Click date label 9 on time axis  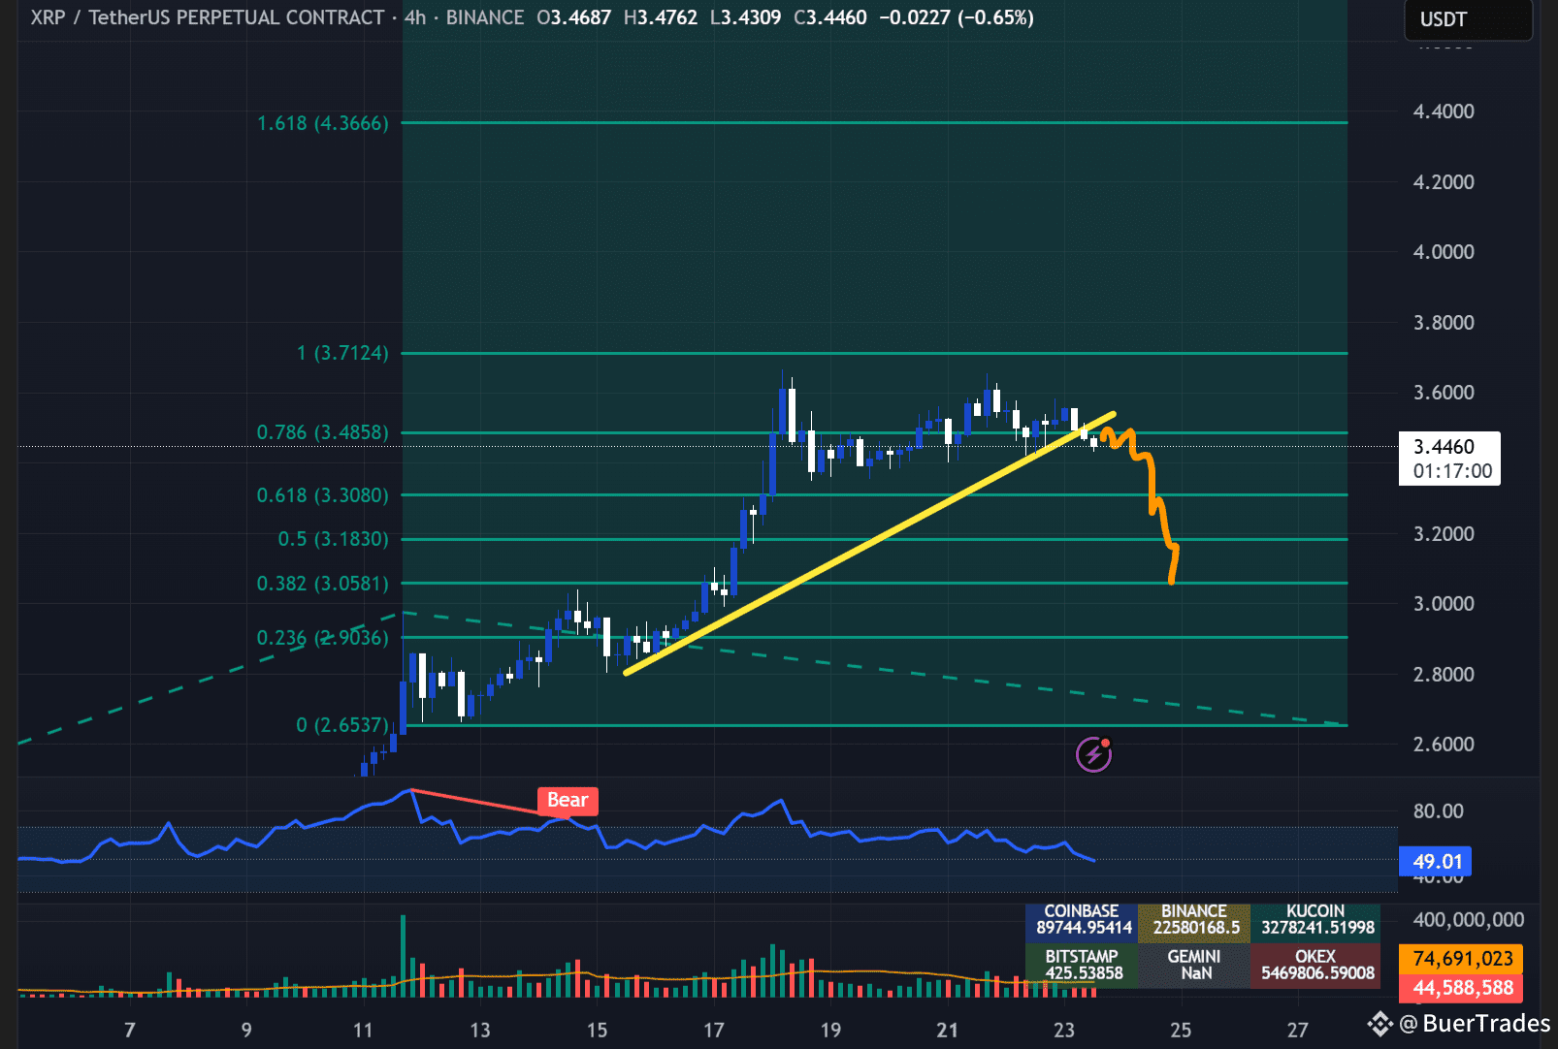tap(246, 1030)
